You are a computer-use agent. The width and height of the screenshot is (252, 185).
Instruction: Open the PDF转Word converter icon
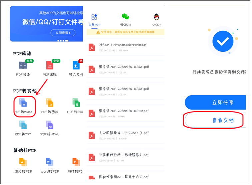pyautogui.click(x=23, y=103)
